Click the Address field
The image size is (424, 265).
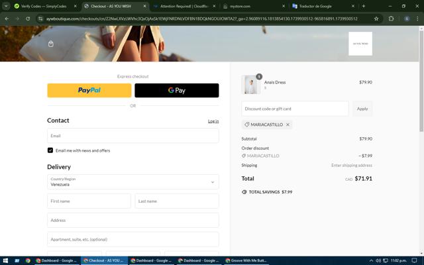pos(132,221)
